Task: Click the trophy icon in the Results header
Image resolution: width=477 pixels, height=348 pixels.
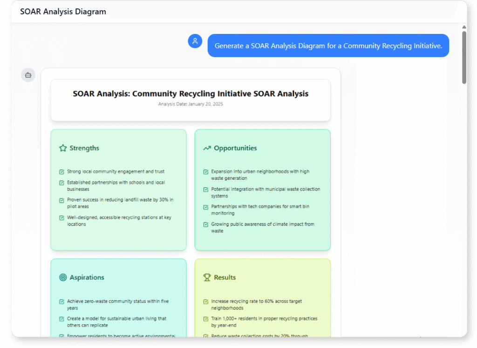Action: pos(206,277)
